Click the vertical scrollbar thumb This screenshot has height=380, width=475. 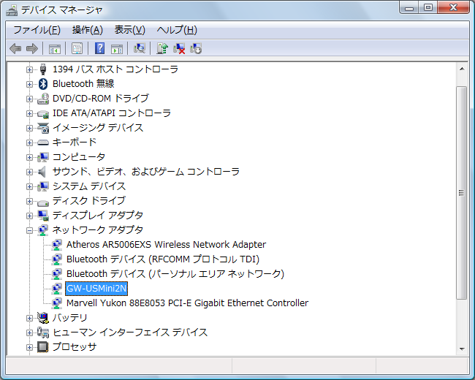click(462, 193)
